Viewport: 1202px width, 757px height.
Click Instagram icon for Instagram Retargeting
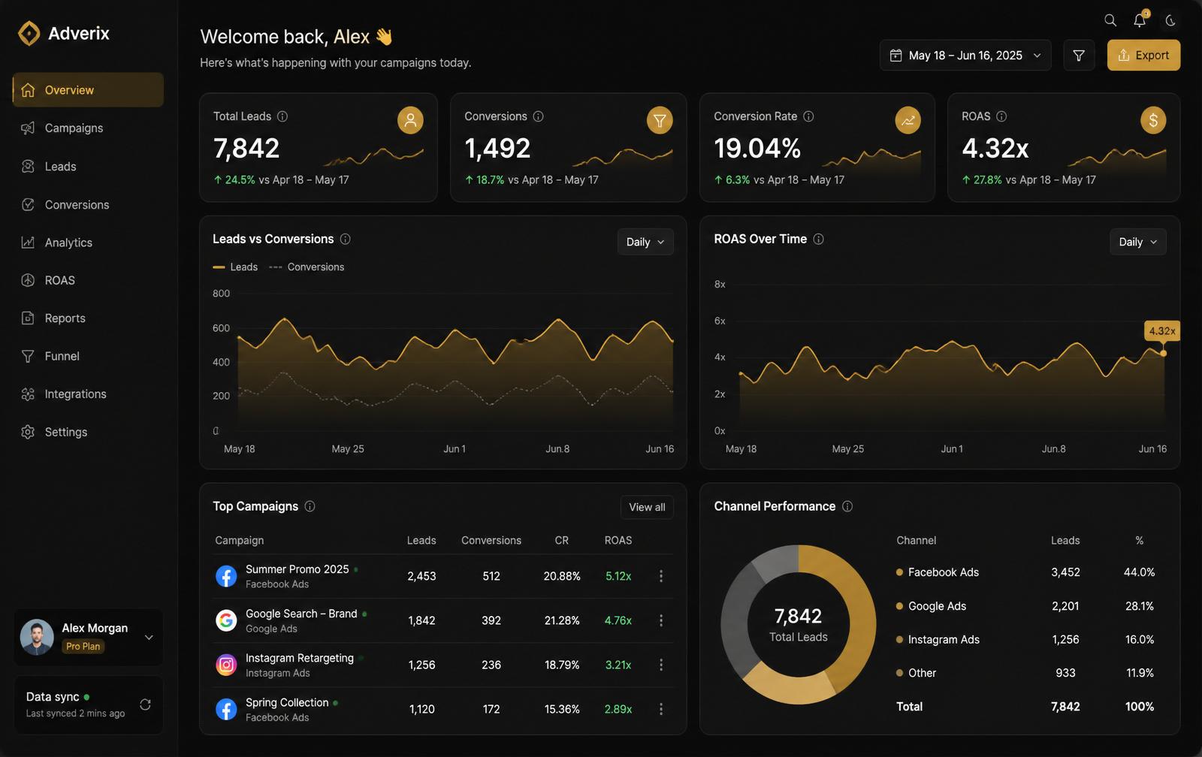click(226, 665)
